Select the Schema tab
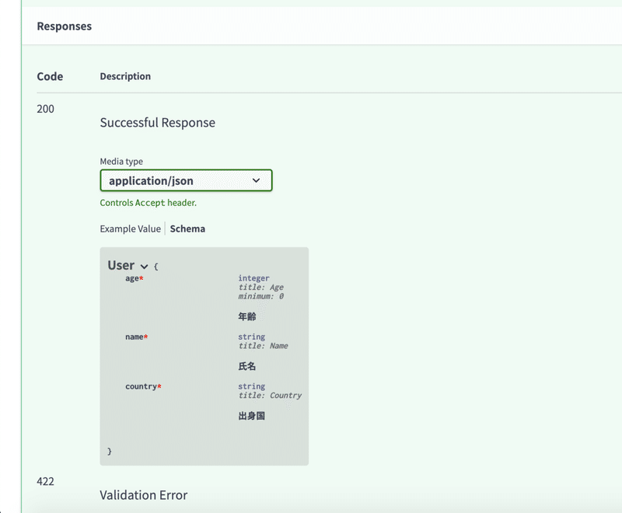Image resolution: width=622 pixels, height=513 pixels. 187,229
